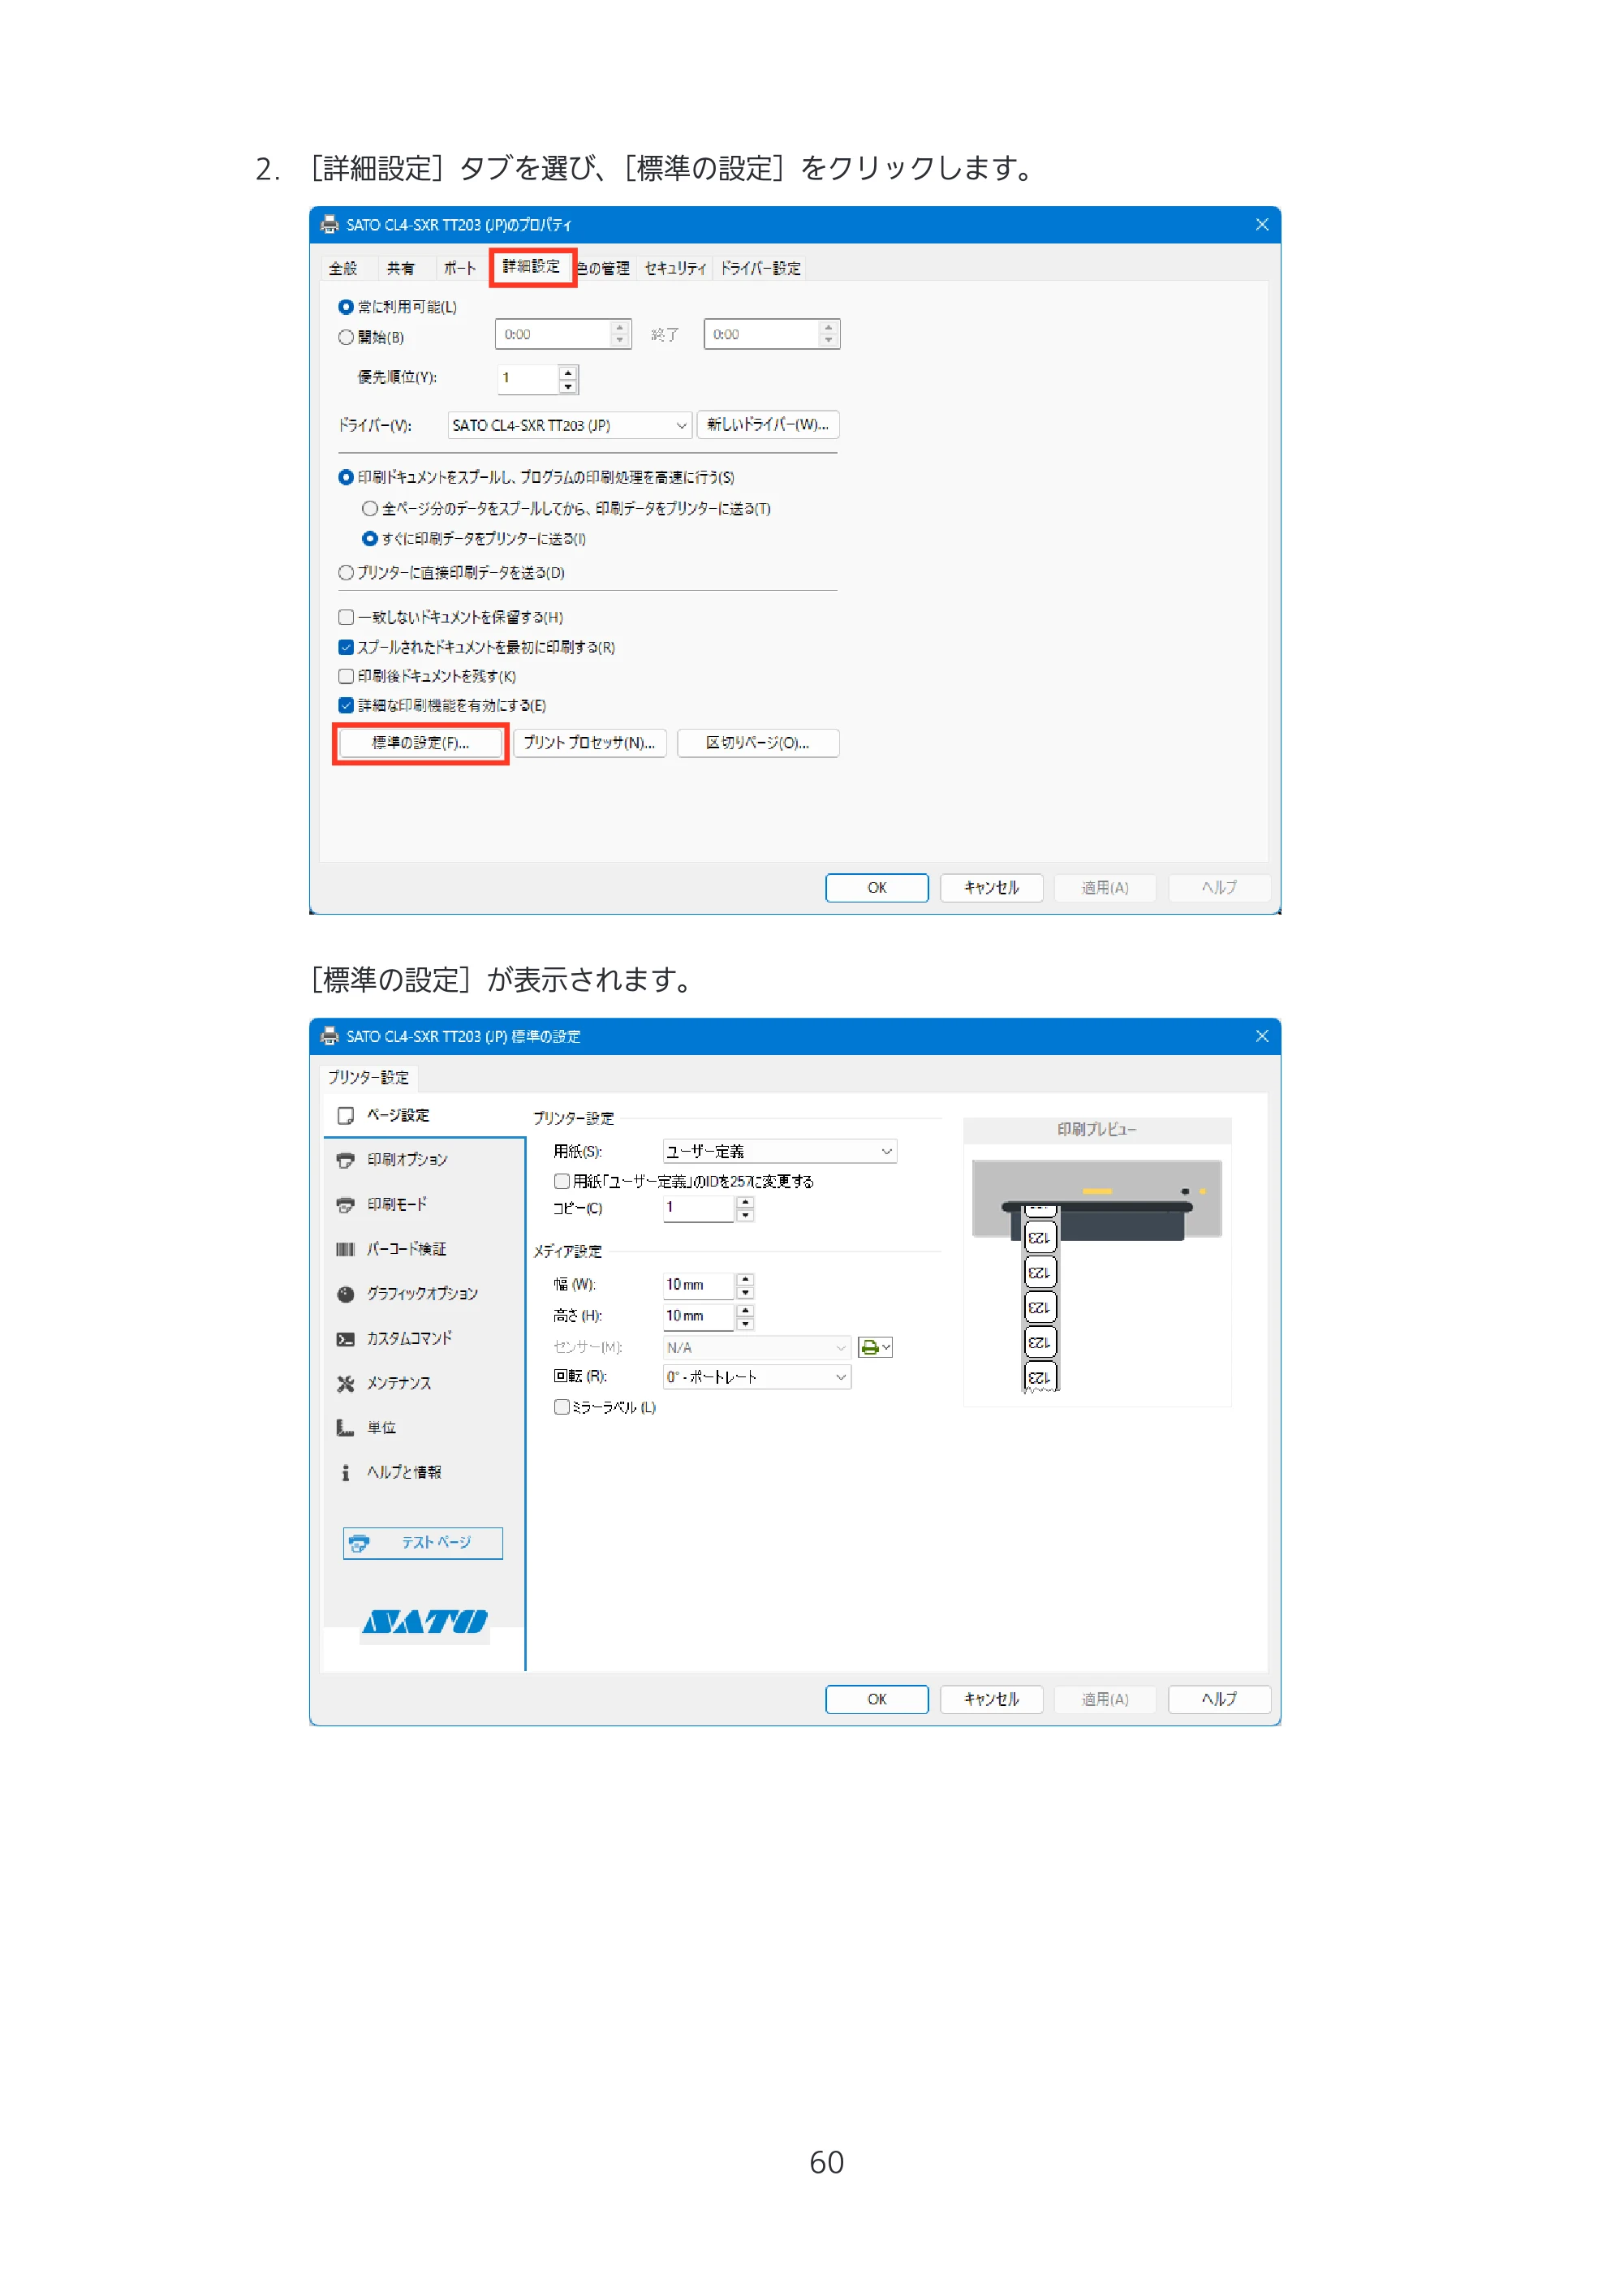Select 常に利用可能 radio button
This screenshot has height=2296, width=1624.
click(x=345, y=307)
